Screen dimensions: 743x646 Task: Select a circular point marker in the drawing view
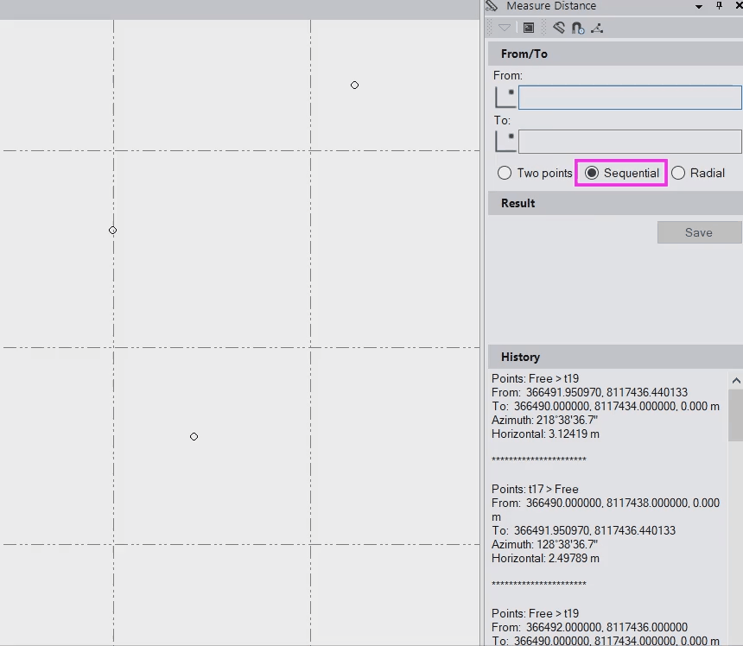pos(194,436)
